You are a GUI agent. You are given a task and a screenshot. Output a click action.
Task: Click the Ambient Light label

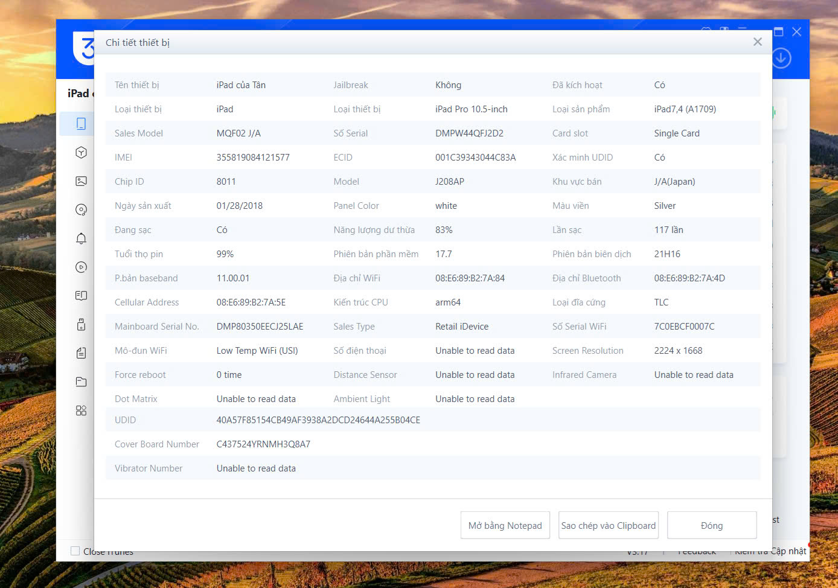tap(362, 399)
